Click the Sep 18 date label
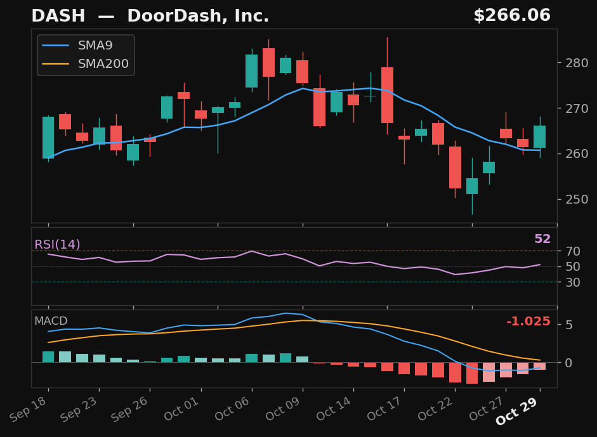The width and height of the screenshot is (597, 437). pyautogui.click(x=28, y=409)
